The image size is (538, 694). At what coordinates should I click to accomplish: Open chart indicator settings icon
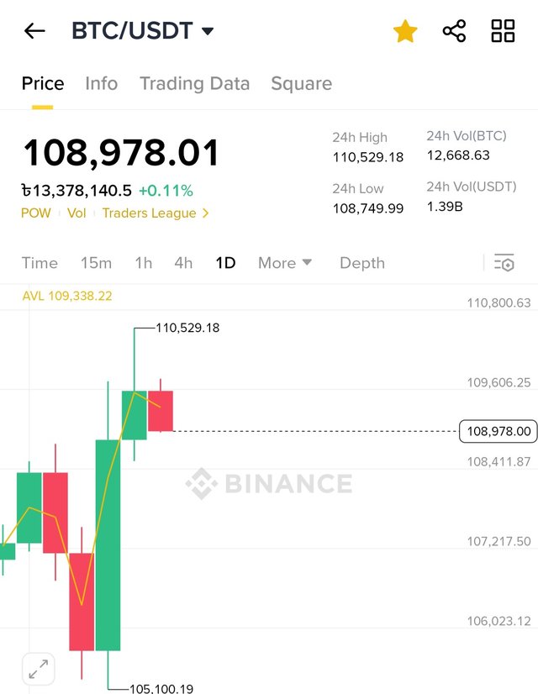click(x=504, y=263)
